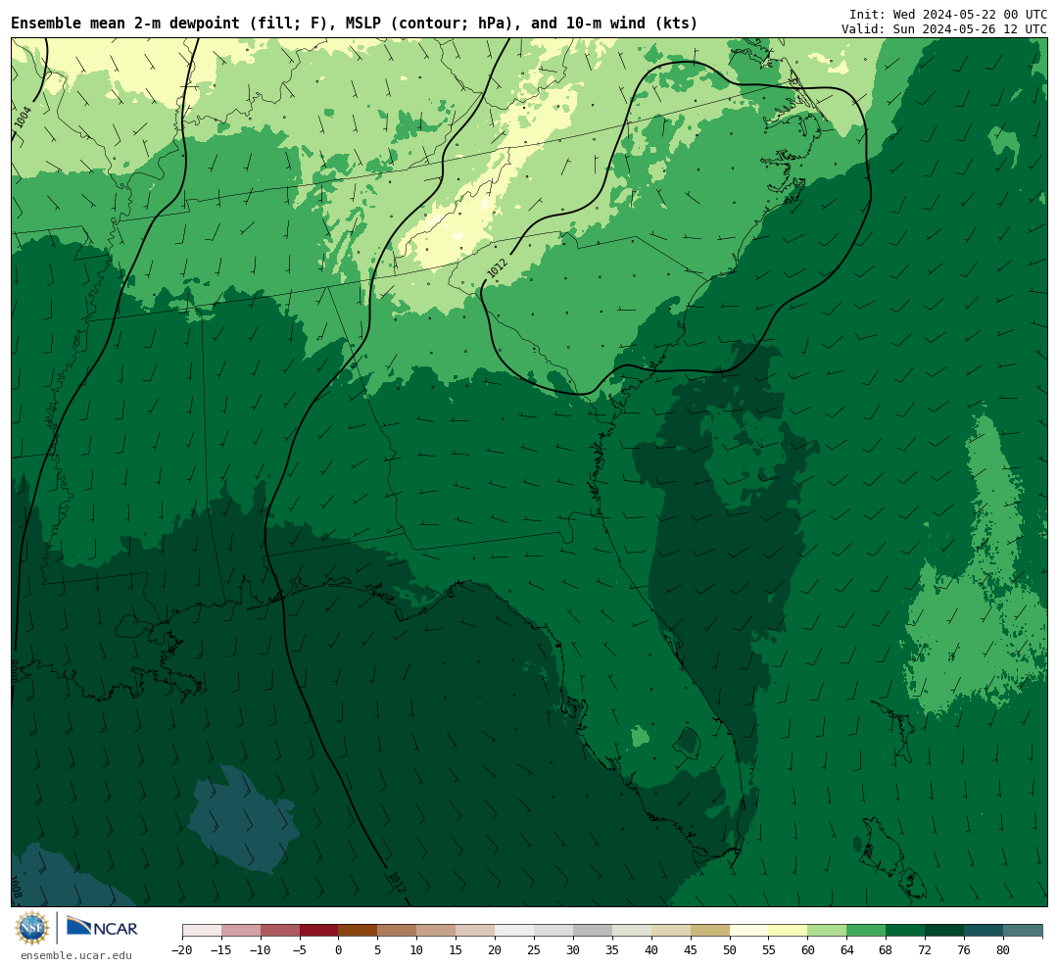
Task: Click the NCAR logo
Action: [x=102, y=927]
